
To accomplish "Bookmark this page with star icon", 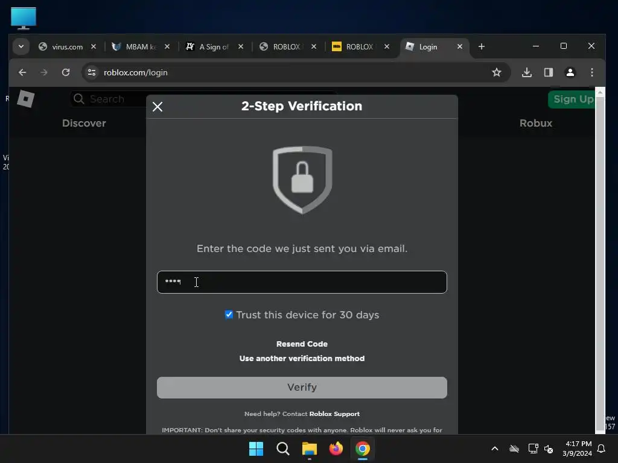I will tap(497, 72).
